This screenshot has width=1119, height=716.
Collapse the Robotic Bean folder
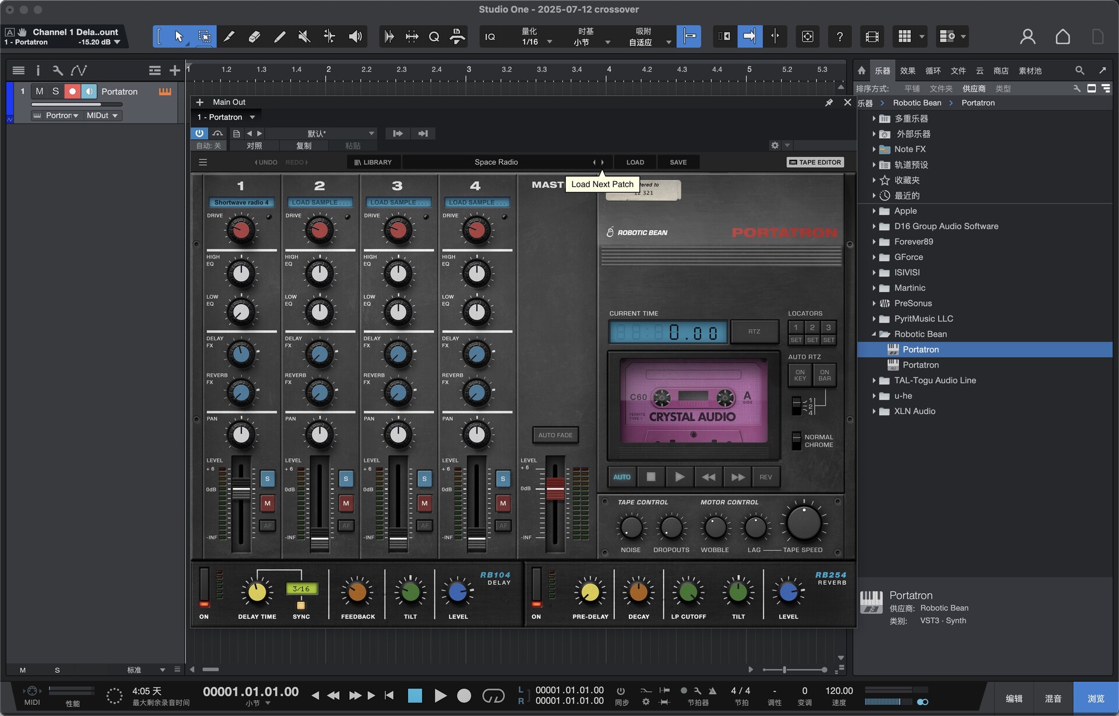pos(874,334)
